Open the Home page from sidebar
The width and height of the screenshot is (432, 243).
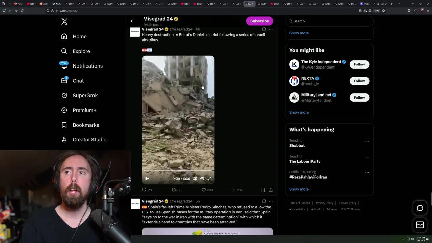coord(74,36)
